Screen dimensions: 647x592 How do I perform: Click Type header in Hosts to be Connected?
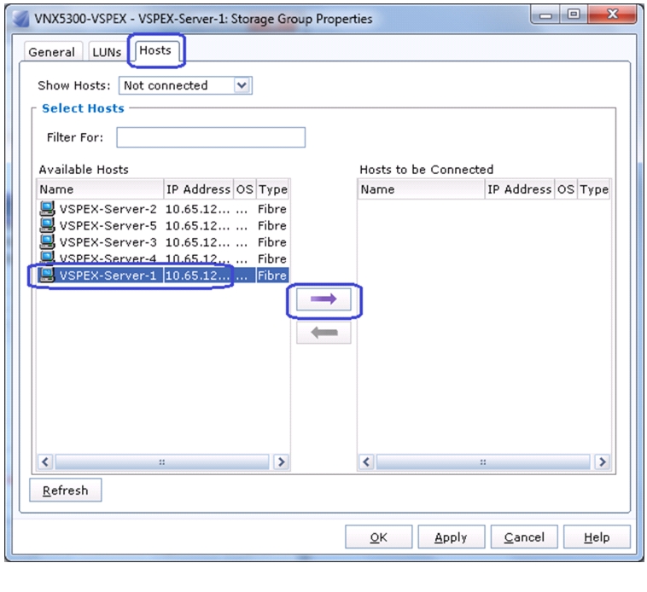click(x=594, y=189)
